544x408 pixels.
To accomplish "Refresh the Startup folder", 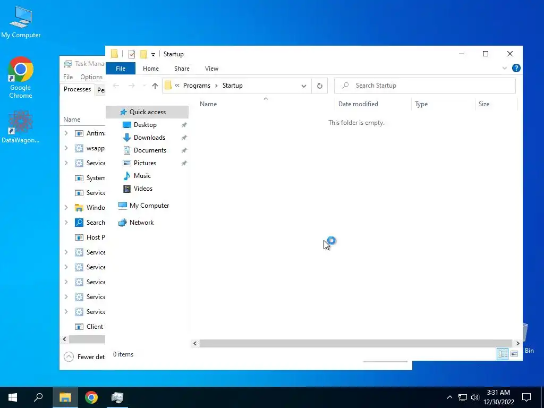I will coord(319,86).
